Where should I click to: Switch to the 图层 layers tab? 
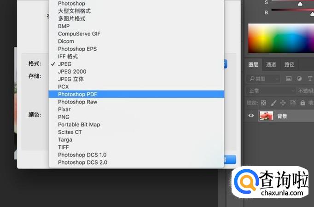coord(253,64)
